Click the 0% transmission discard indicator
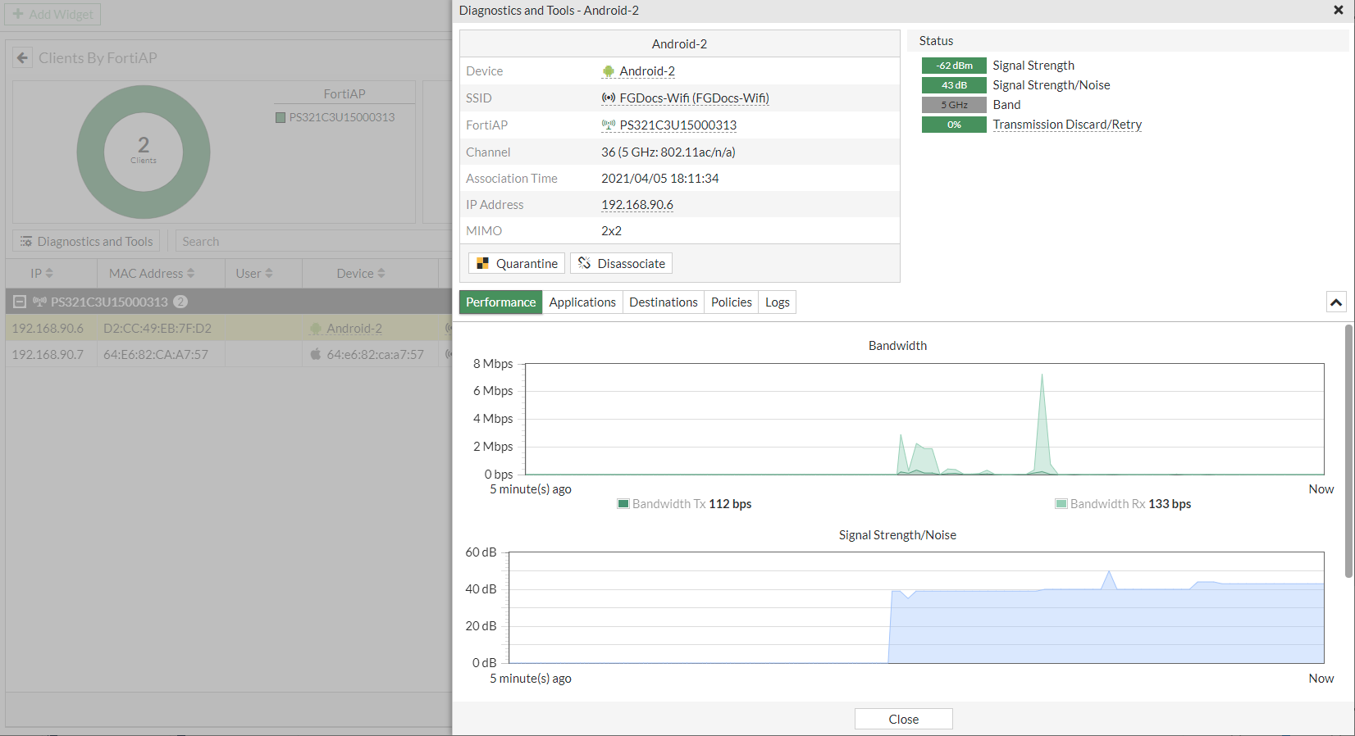 [x=954, y=125]
